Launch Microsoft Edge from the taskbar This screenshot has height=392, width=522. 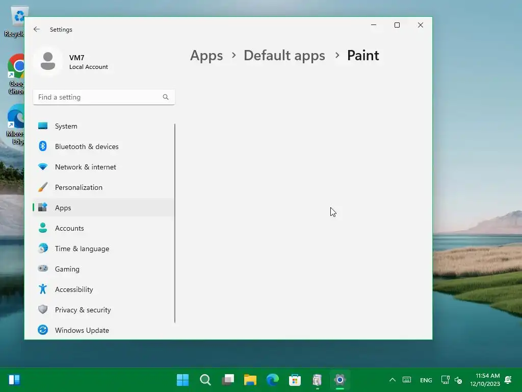coord(272,380)
